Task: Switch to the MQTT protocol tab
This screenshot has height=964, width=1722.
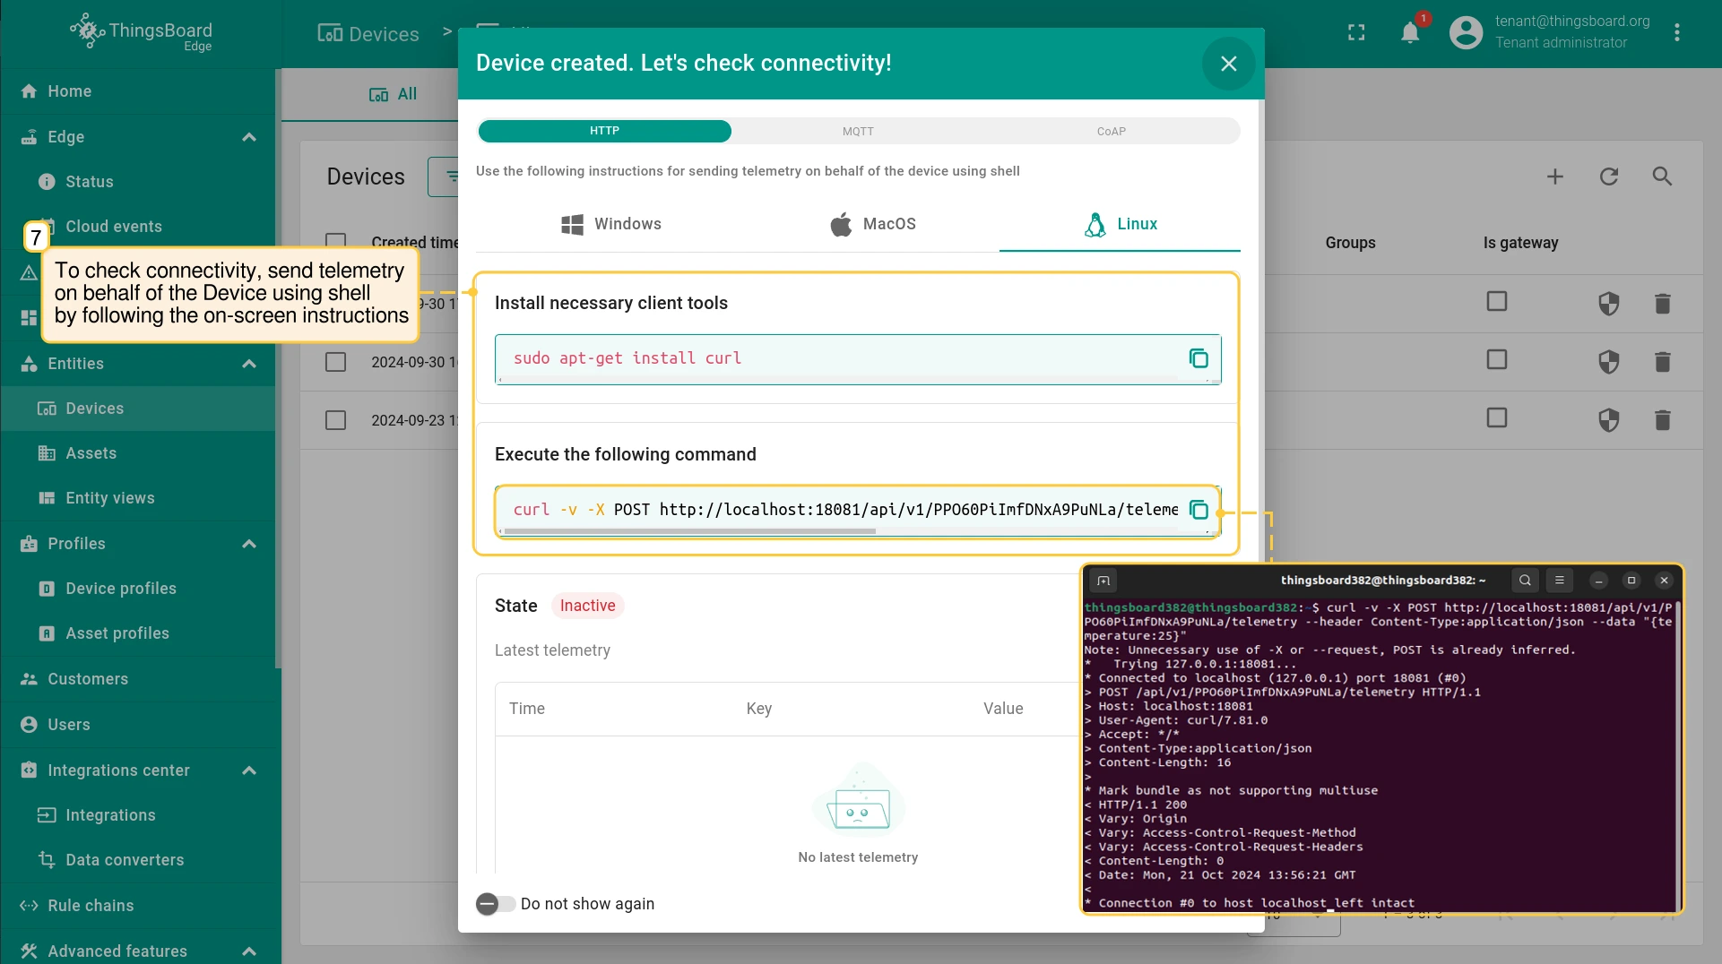Action: (858, 131)
